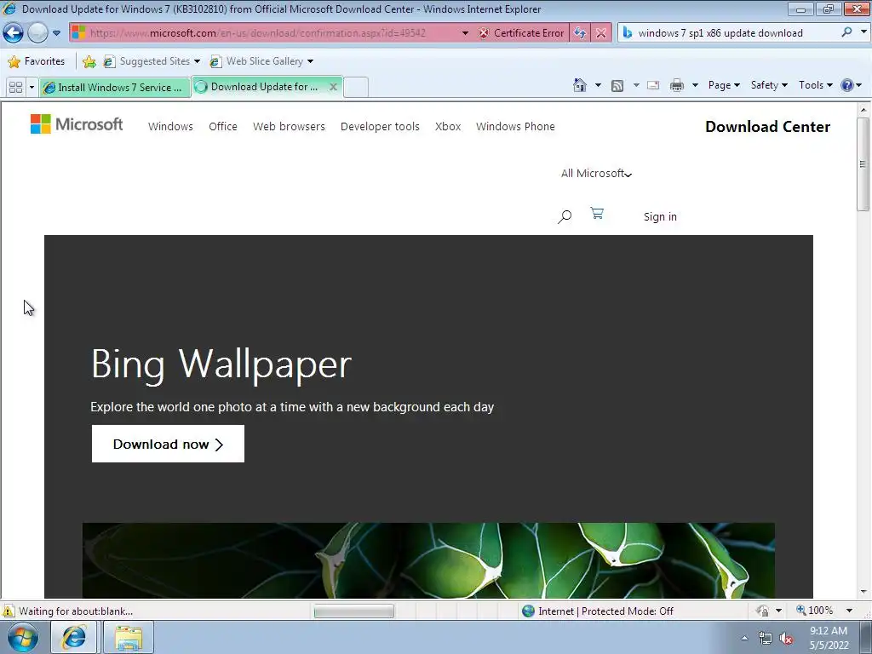Click the muted volume tray icon
Screen dimensions: 872x654
pos(786,639)
